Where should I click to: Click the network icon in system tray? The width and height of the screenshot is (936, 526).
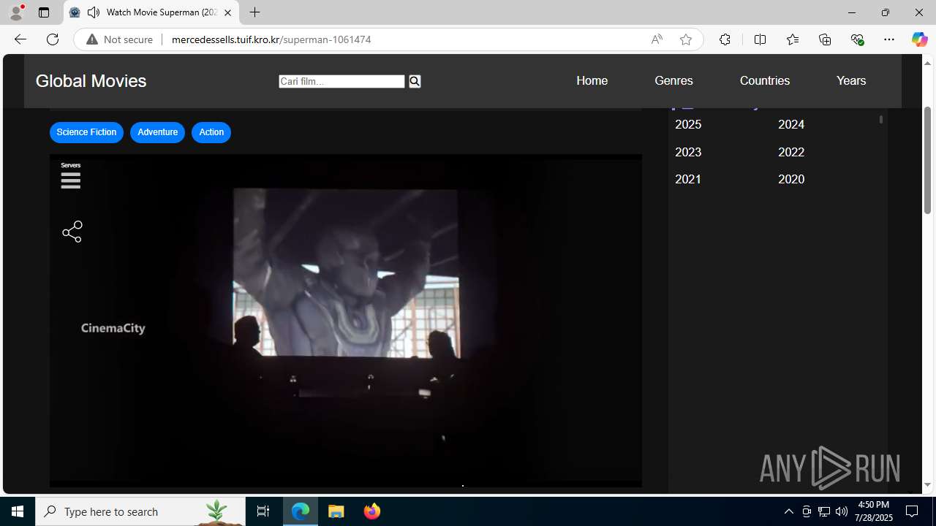[x=824, y=511]
